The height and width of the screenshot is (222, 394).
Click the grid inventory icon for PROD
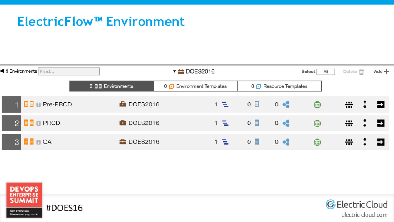(349, 123)
